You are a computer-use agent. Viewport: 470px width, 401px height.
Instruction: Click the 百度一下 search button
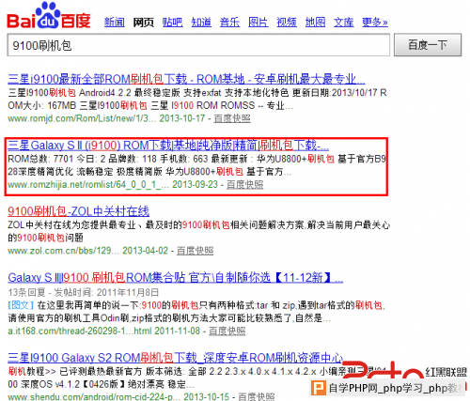(428, 45)
